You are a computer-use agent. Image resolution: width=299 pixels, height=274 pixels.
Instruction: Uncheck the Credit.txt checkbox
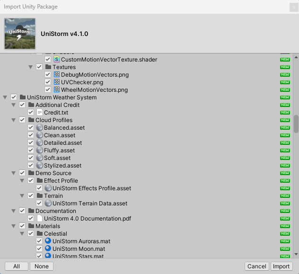(31, 112)
